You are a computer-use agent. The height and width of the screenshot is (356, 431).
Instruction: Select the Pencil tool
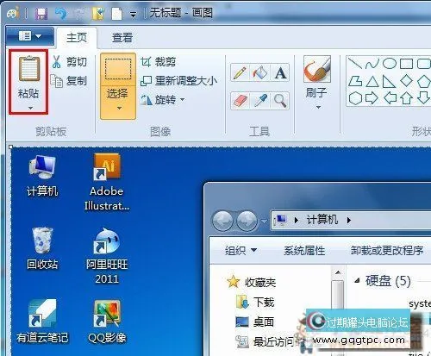(x=240, y=72)
